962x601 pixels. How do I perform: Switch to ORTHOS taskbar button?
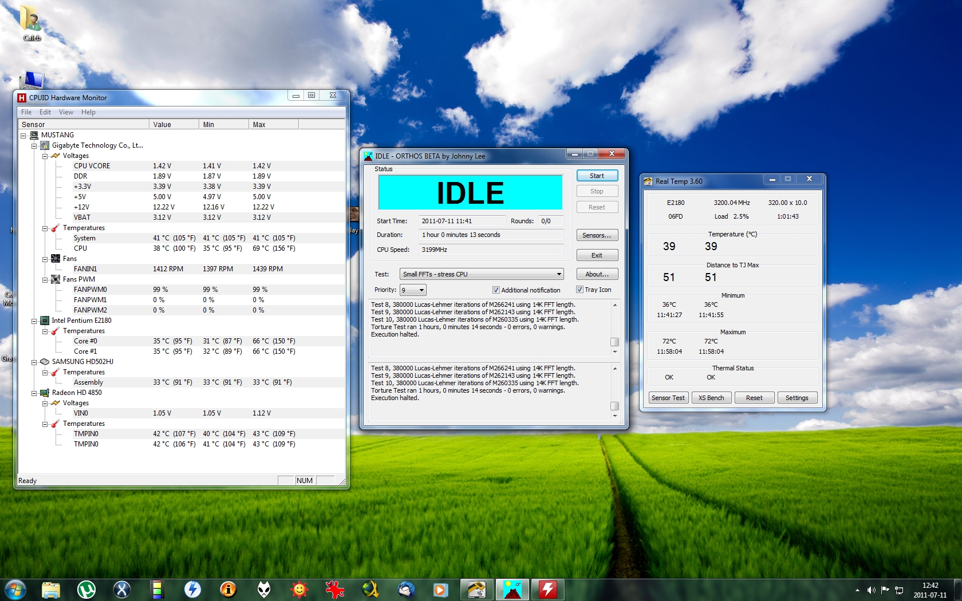512,590
